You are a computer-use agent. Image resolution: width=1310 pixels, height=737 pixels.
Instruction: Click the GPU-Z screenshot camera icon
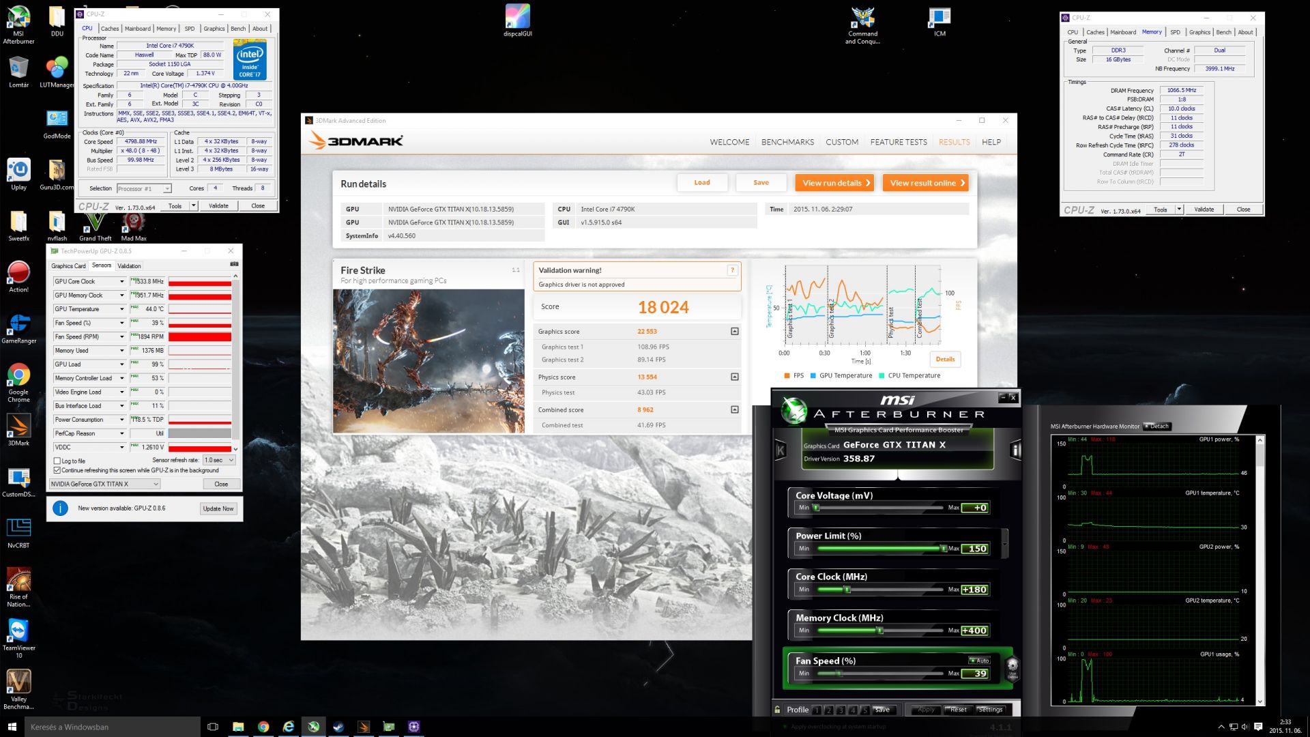(234, 264)
